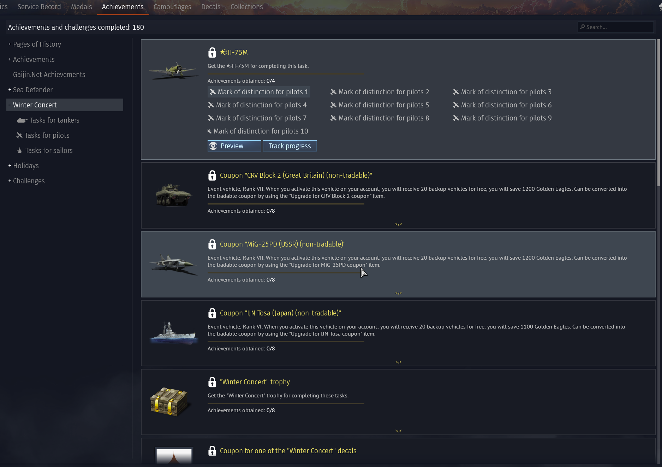Click the plane icon of pilots mark 5
Image resolution: width=662 pixels, height=467 pixels.
(333, 105)
